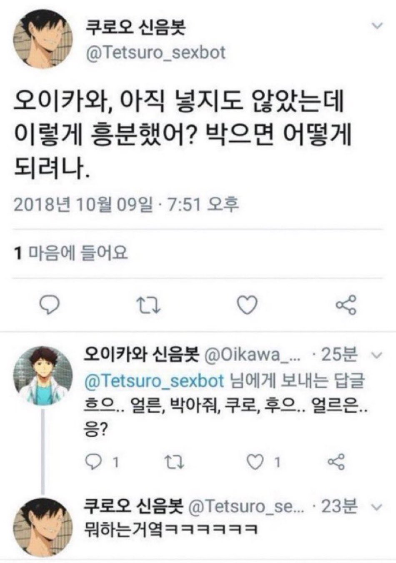View the '1 마음에 들어요' likes list
This screenshot has height=563, width=396.
71,253
